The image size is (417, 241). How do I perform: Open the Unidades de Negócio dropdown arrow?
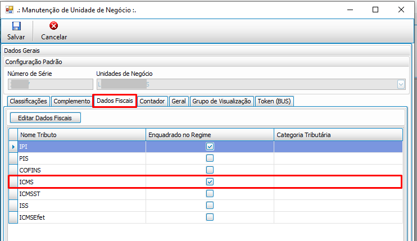click(x=401, y=84)
